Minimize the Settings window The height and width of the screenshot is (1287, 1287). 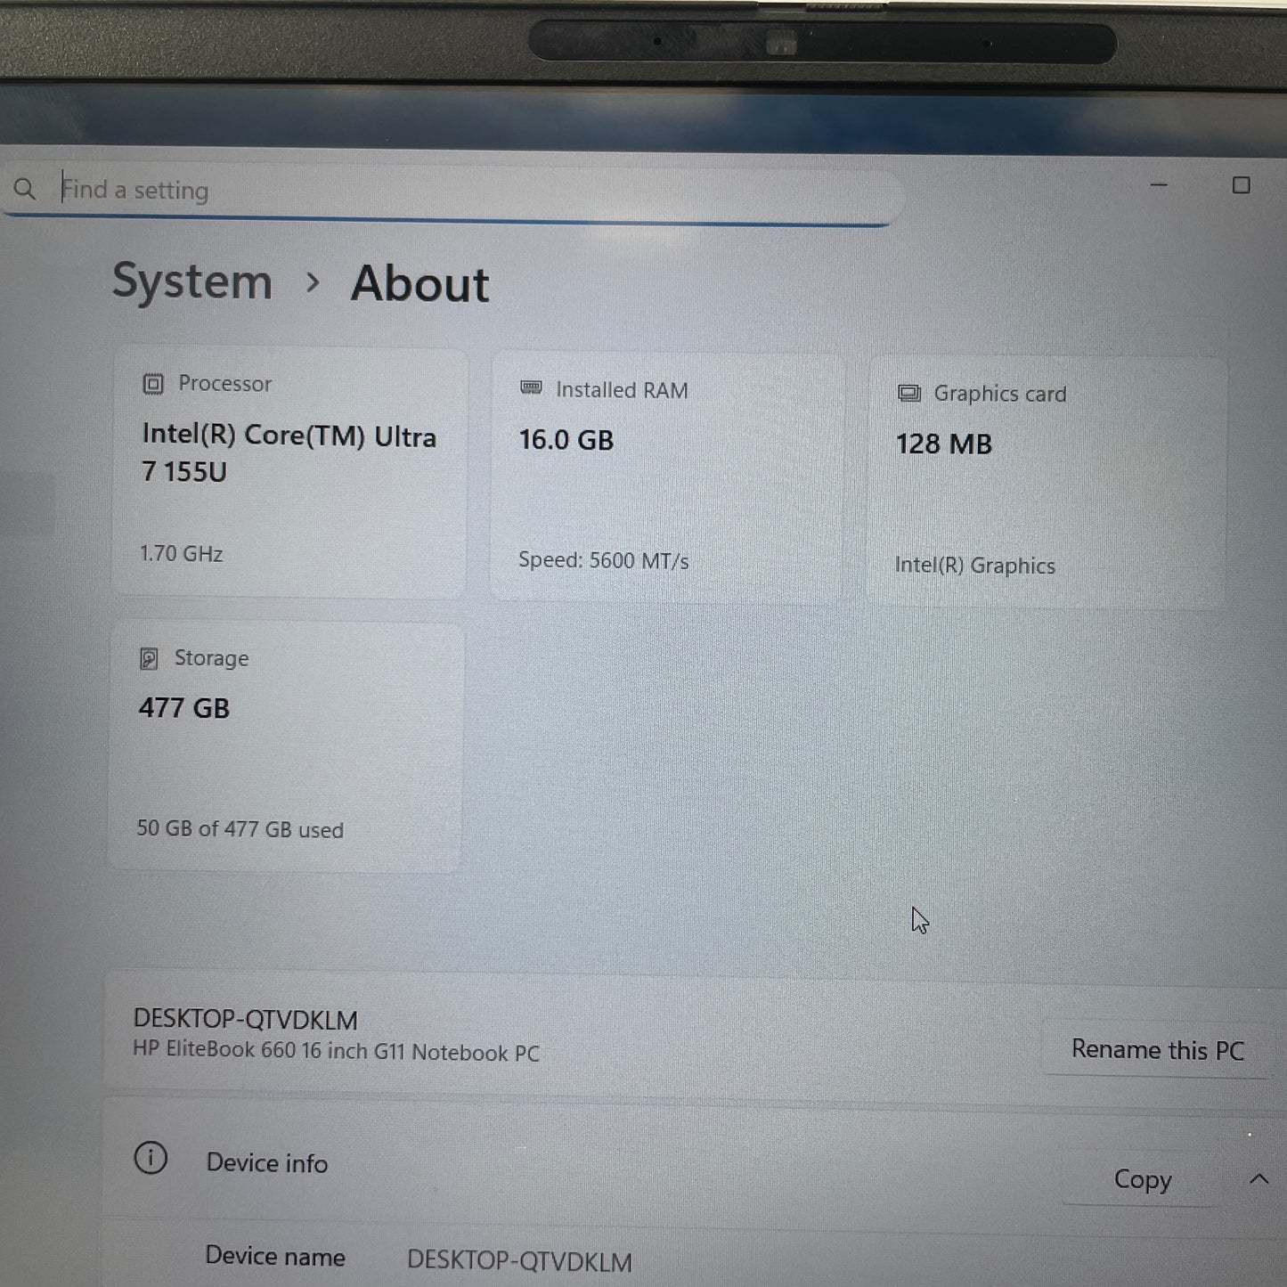point(1159,185)
